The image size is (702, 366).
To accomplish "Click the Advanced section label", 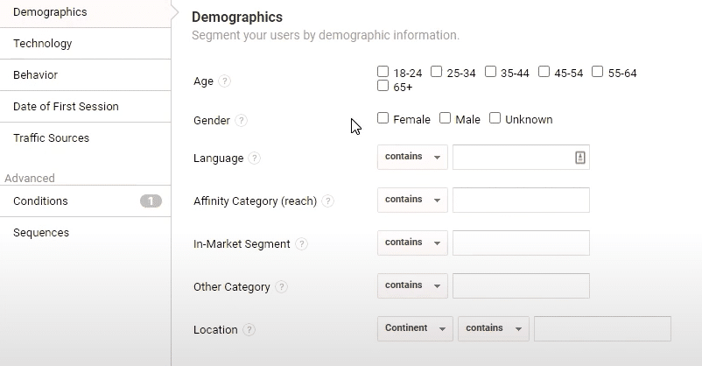I will click(30, 179).
